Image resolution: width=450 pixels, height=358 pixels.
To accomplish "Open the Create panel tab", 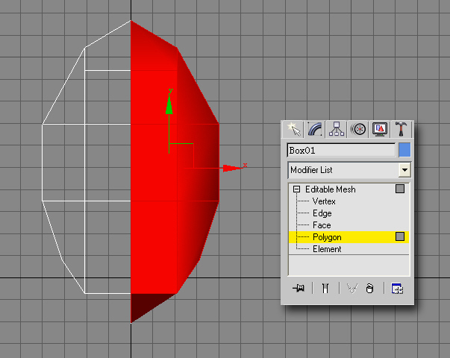I will pyautogui.click(x=295, y=129).
